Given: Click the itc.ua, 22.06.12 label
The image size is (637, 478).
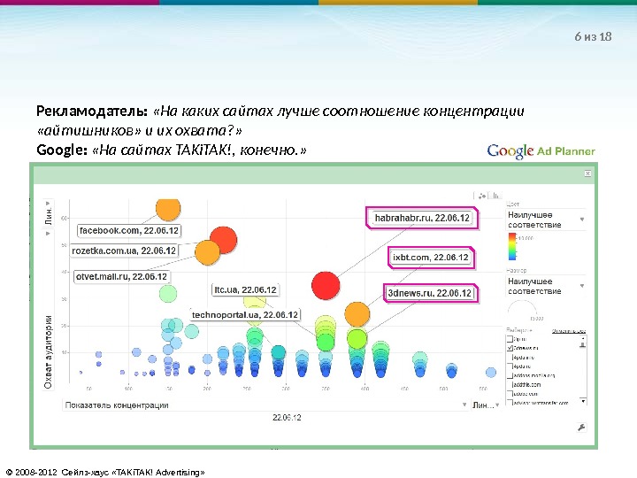Looking at the screenshot, I should pos(245,289).
